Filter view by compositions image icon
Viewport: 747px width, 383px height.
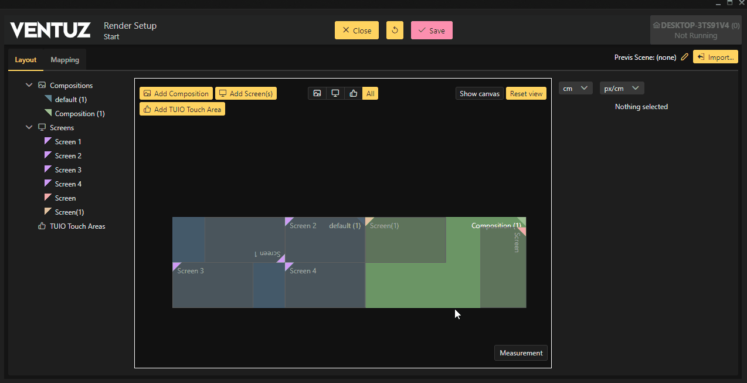(317, 93)
